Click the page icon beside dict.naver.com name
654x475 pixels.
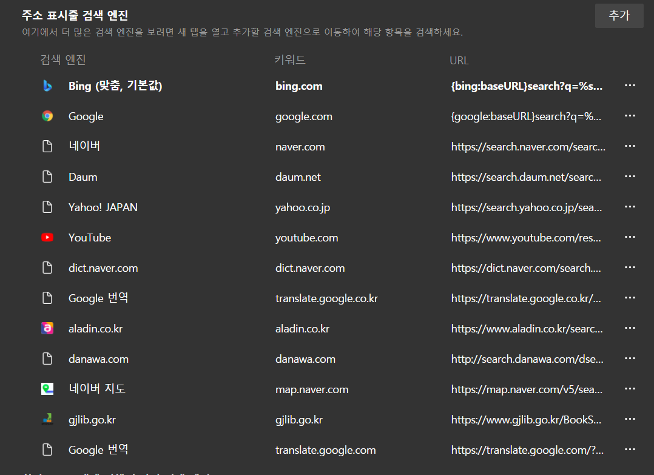click(x=47, y=268)
